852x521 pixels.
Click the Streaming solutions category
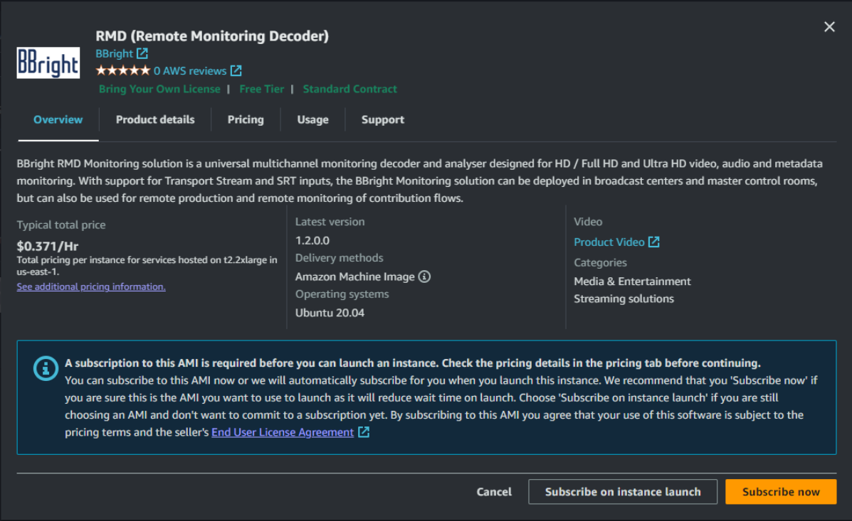tap(624, 299)
